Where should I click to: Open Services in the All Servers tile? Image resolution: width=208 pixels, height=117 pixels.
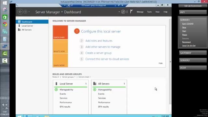coord(102,98)
